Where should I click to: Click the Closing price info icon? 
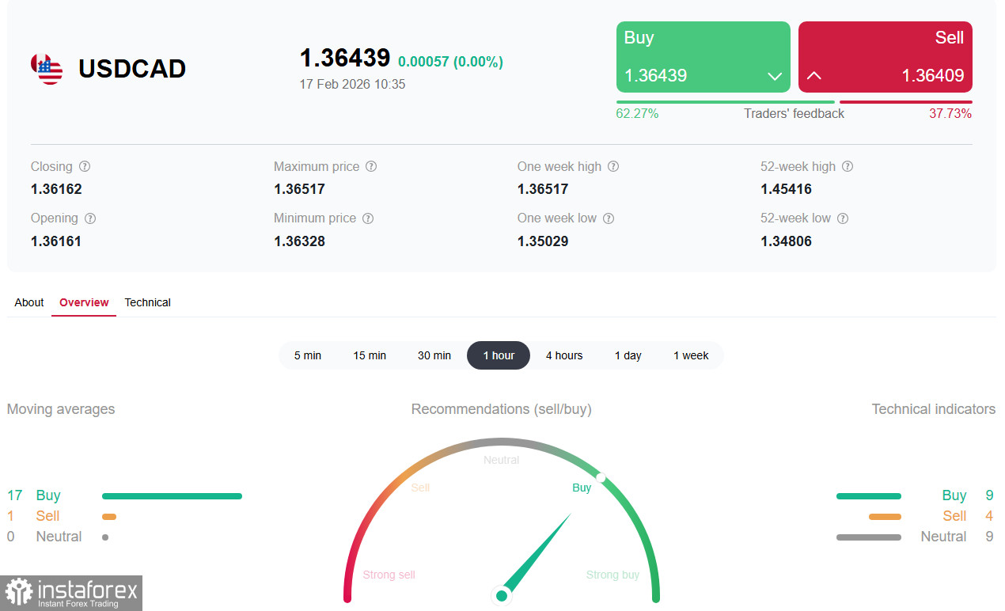point(85,166)
